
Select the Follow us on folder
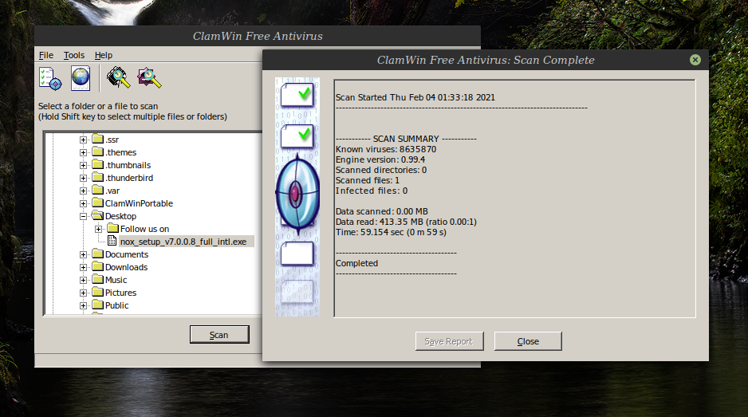[144, 229]
